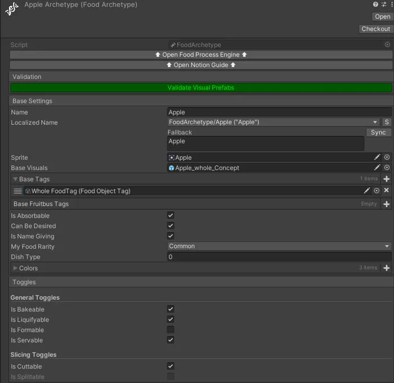The height and width of the screenshot is (383, 394).
Task: Click the Slicing Toggles heading
Action: pos(33,355)
